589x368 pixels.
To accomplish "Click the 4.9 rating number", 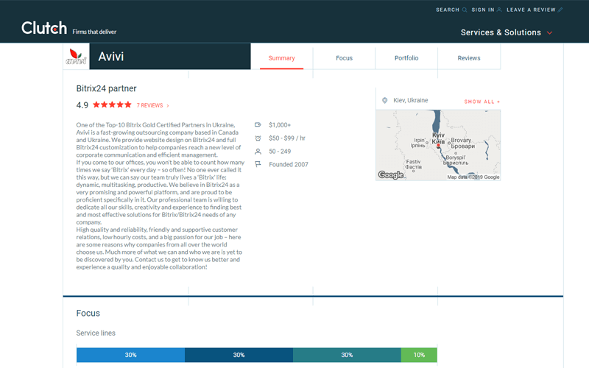I will click(82, 105).
